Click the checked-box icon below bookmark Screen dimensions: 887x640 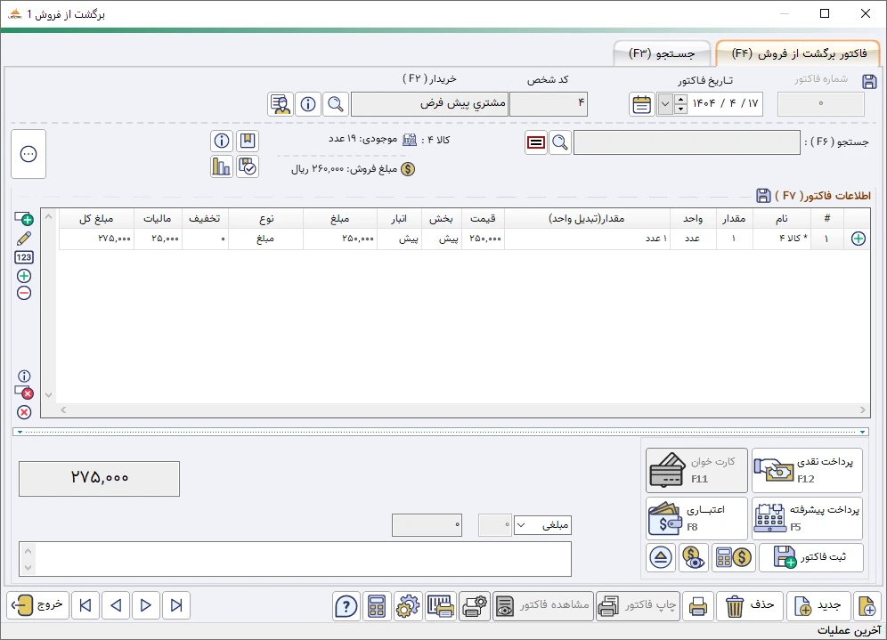248,166
